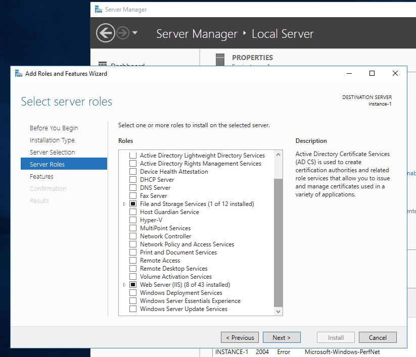Image resolution: width=416 pixels, height=357 pixels.
Task: Check the Host Guardian Service role
Action: (x=133, y=212)
